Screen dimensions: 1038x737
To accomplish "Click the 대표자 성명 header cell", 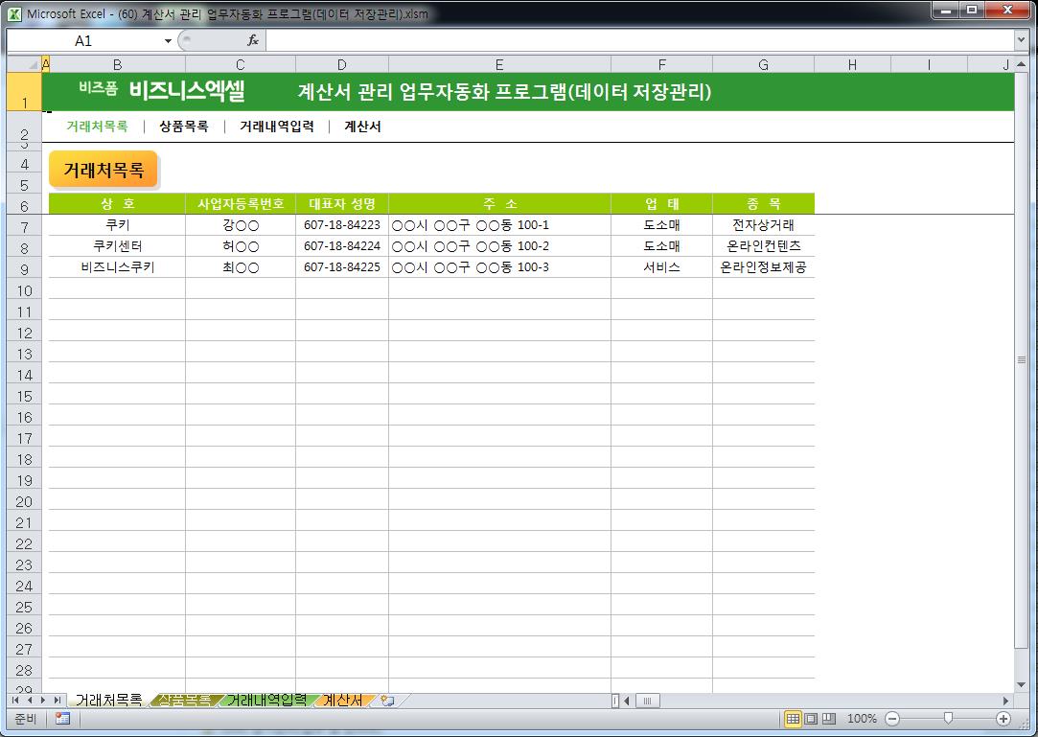I will click(x=341, y=204).
